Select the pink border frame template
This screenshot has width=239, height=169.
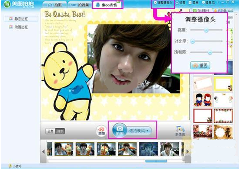(x=203, y=84)
